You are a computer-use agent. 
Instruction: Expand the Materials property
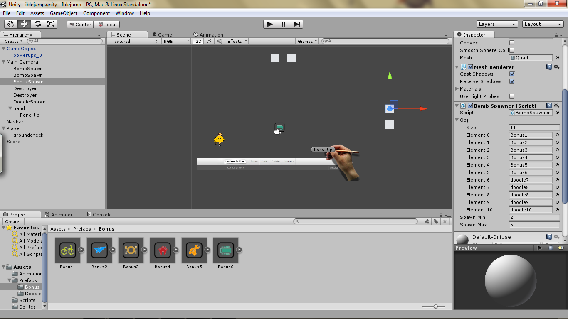(457, 89)
